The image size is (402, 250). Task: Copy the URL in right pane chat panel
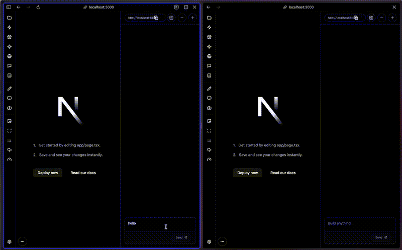click(x=356, y=18)
